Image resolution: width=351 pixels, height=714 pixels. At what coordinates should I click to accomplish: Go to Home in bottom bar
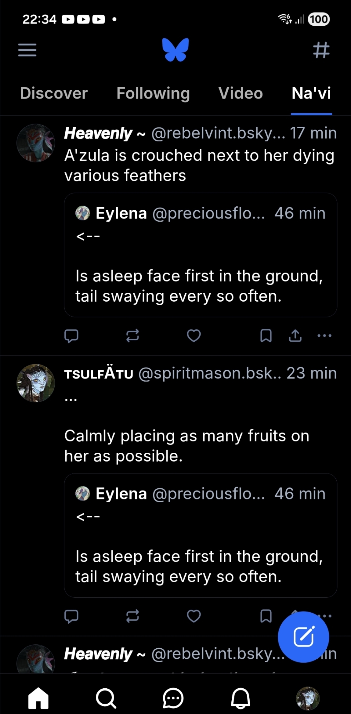coord(39,698)
